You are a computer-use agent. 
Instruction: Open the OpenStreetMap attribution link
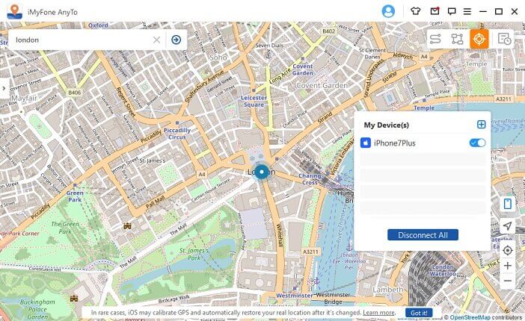470,317
